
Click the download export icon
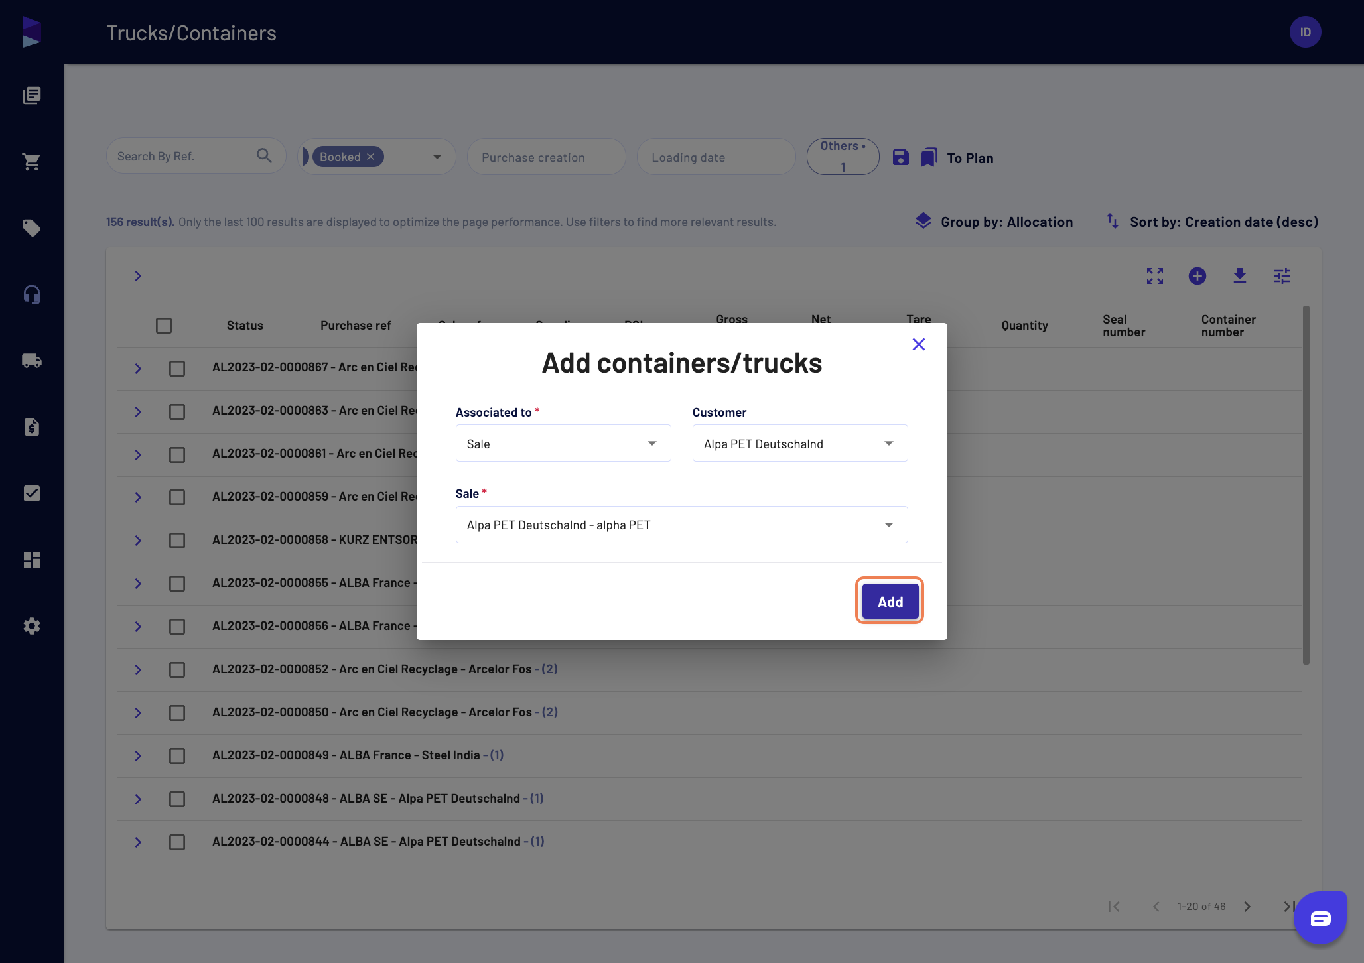1240,276
